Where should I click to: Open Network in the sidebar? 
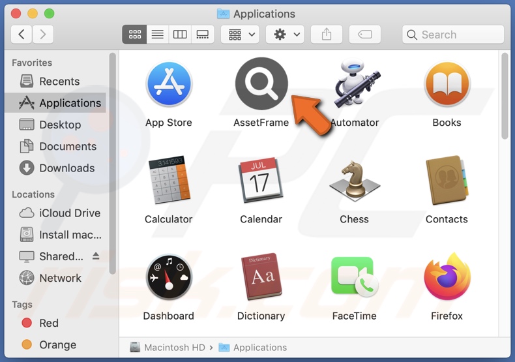click(x=55, y=278)
